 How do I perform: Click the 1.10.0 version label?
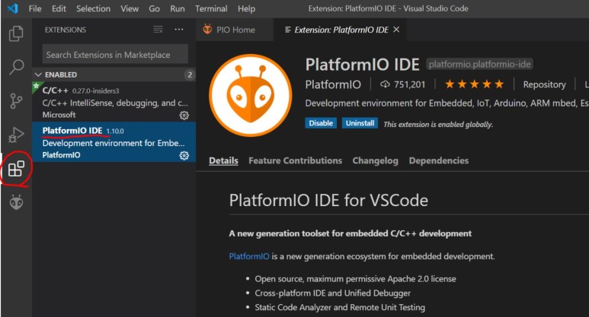(x=115, y=131)
